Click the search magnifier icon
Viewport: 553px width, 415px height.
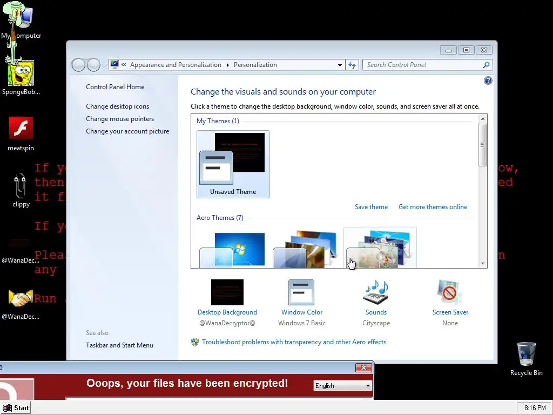[x=486, y=65]
